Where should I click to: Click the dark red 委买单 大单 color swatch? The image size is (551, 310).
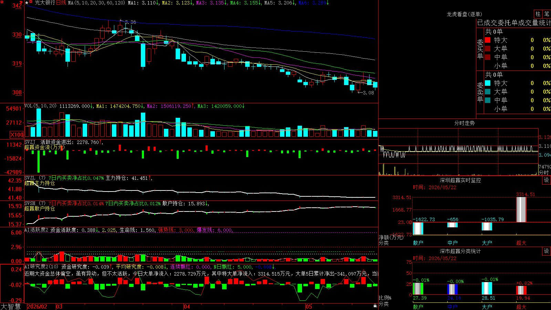coord(488,49)
